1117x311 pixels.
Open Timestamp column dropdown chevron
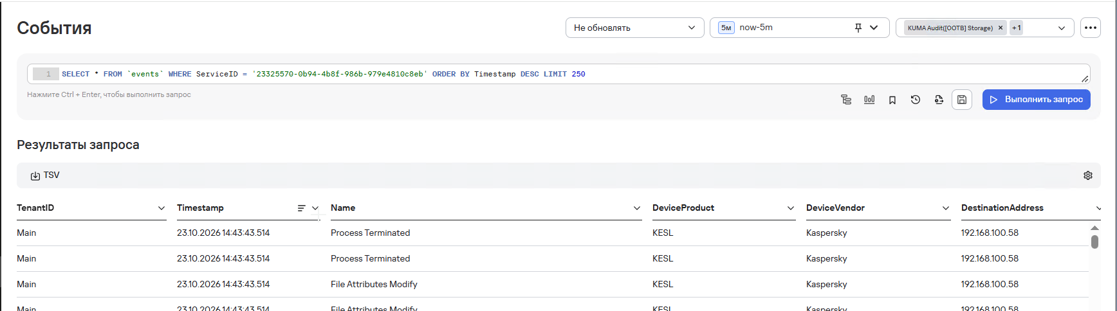pos(315,208)
